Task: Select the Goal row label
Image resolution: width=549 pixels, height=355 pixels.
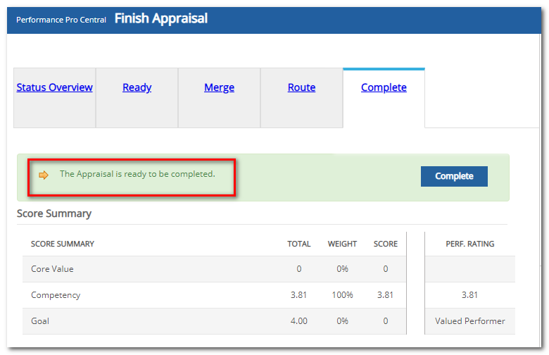Action: [40, 321]
